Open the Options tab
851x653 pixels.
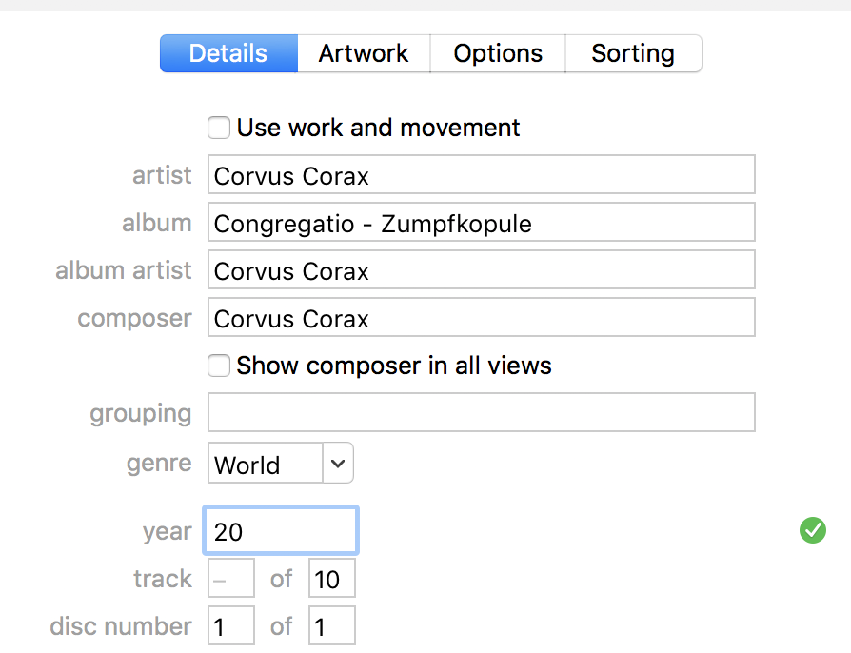(498, 53)
